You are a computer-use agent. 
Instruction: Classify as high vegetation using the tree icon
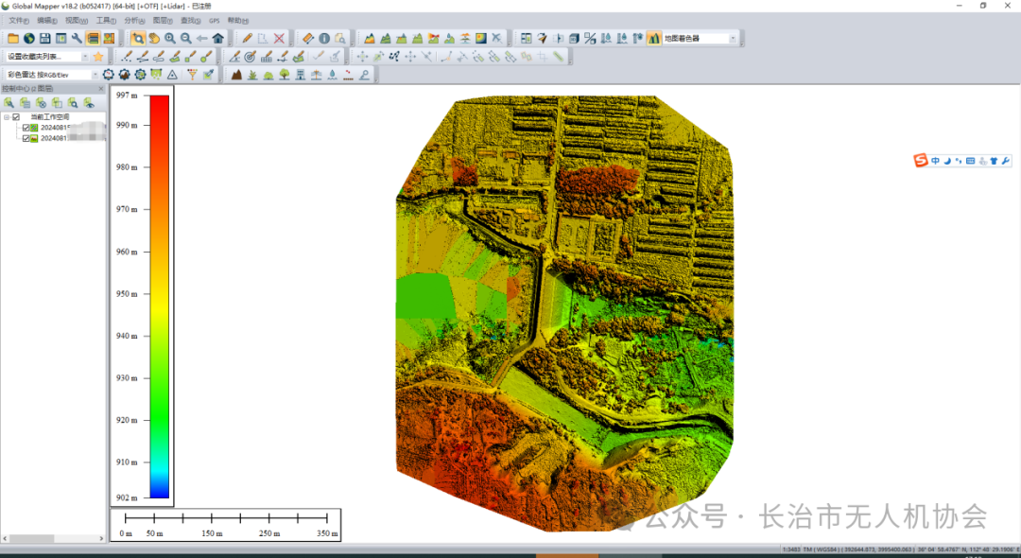(x=285, y=75)
